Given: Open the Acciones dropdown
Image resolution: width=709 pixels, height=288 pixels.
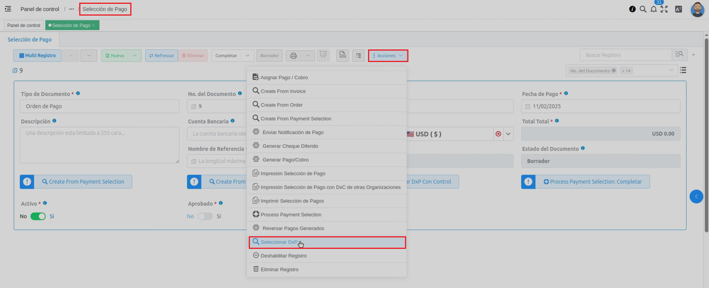Looking at the screenshot, I should [x=388, y=56].
